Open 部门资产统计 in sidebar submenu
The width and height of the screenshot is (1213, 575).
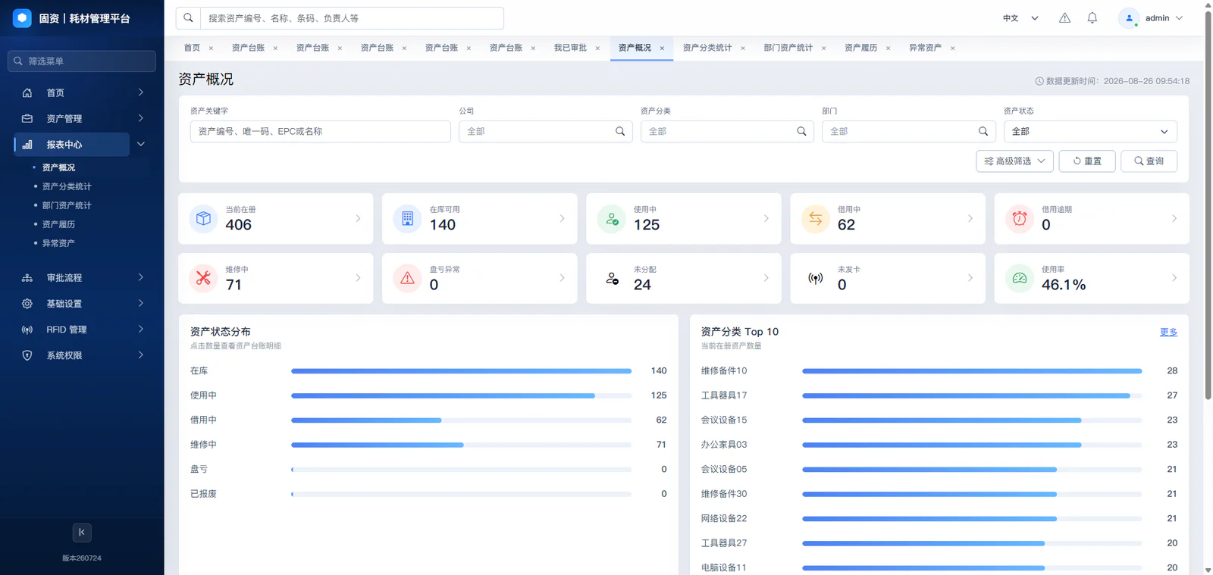[x=67, y=205]
